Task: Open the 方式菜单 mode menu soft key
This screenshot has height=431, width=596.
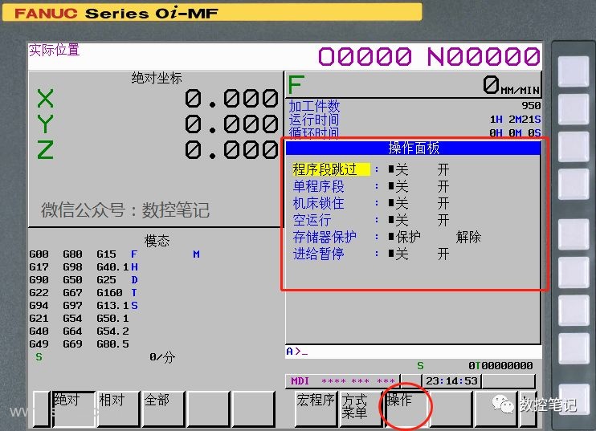Action: click(360, 409)
